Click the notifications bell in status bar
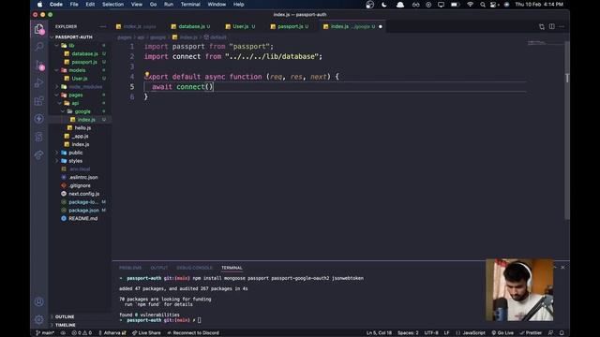This screenshot has height=337, width=600. [x=562, y=333]
